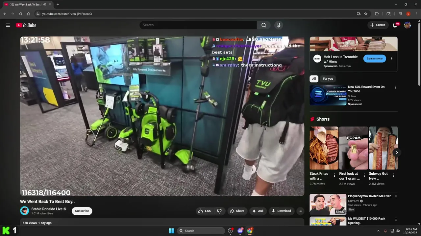Open options for New SOL Reward Event video
421x236 pixels.
395,88
